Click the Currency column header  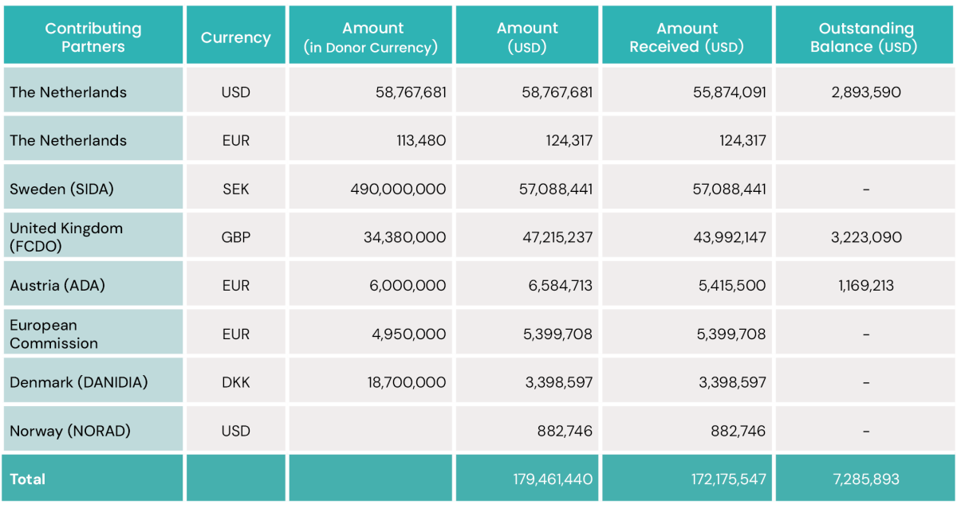235,37
